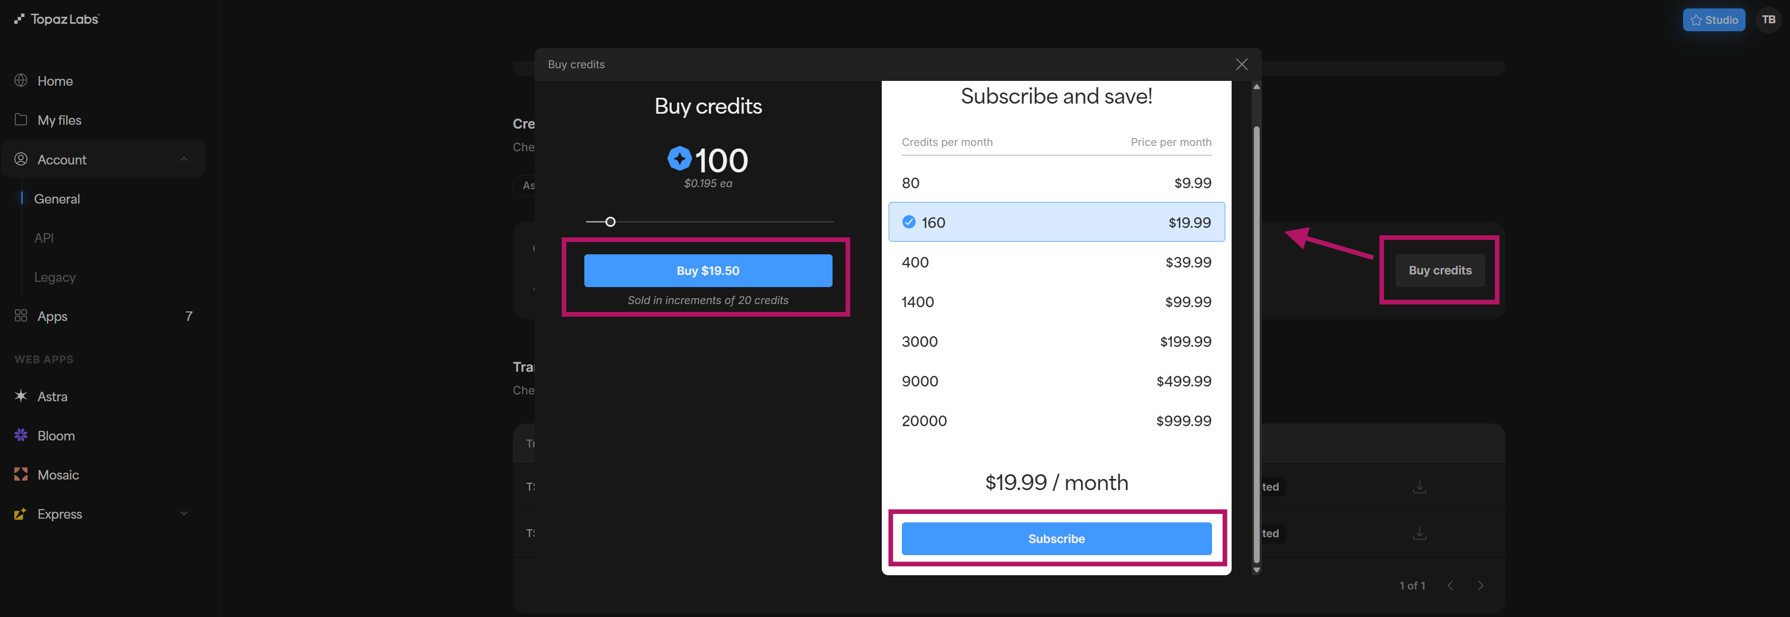Click the Home globe icon

click(21, 80)
